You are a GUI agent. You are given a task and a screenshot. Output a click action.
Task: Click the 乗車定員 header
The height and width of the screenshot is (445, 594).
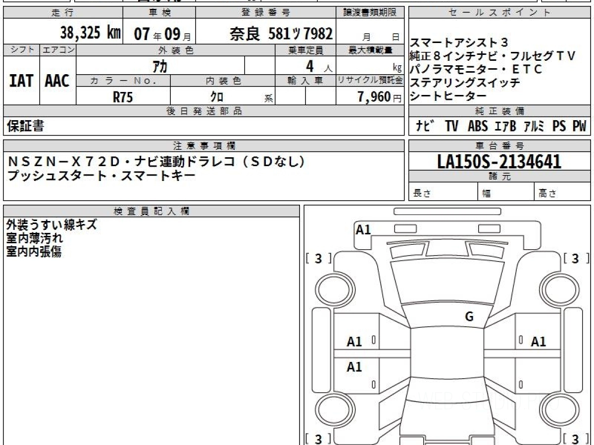tap(305, 50)
